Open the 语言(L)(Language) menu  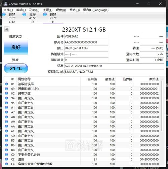click(96, 10)
